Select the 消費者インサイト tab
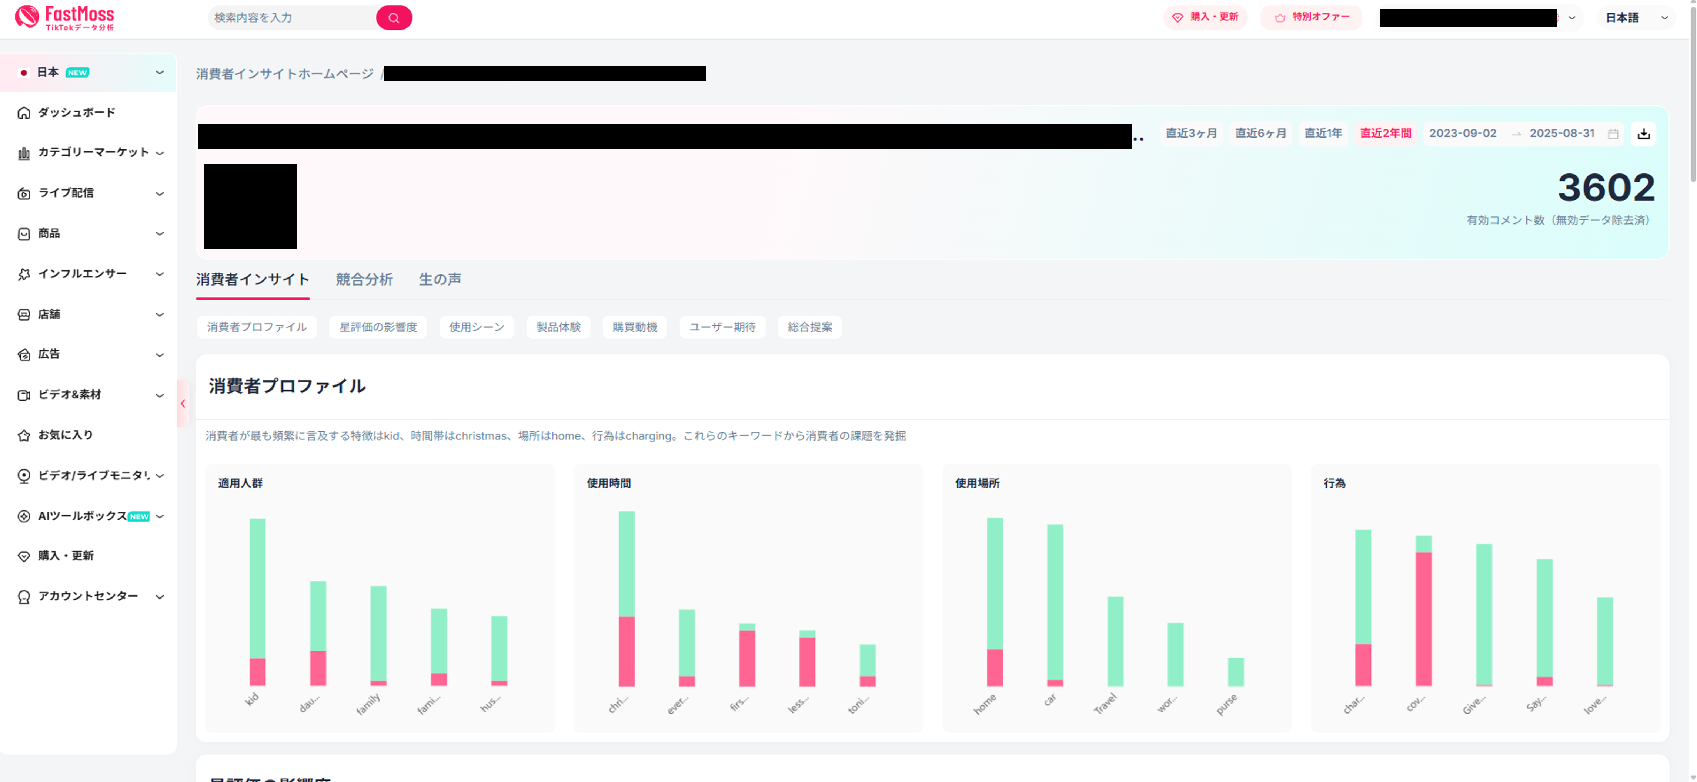Screen dimensions: 1697x782 tap(252, 280)
